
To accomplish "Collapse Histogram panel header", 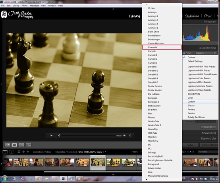I will pos(201,21).
